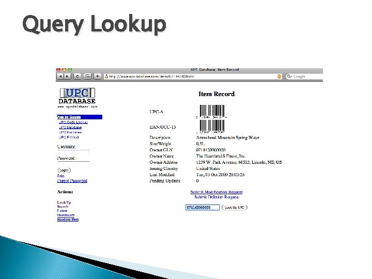Click the Look Up UPC button
This screenshot has width=372, height=279.
(x=235, y=207)
